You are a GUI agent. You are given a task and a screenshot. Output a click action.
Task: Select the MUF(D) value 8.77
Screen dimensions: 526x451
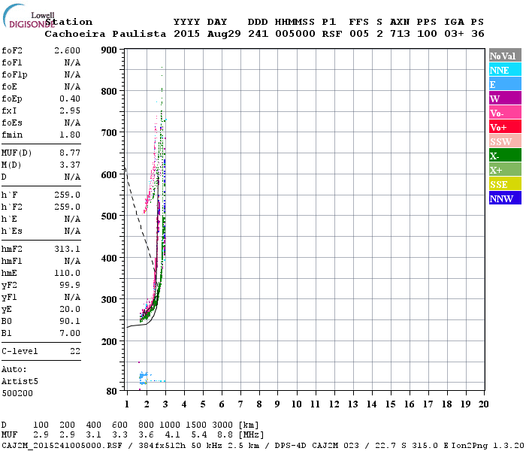(70, 153)
